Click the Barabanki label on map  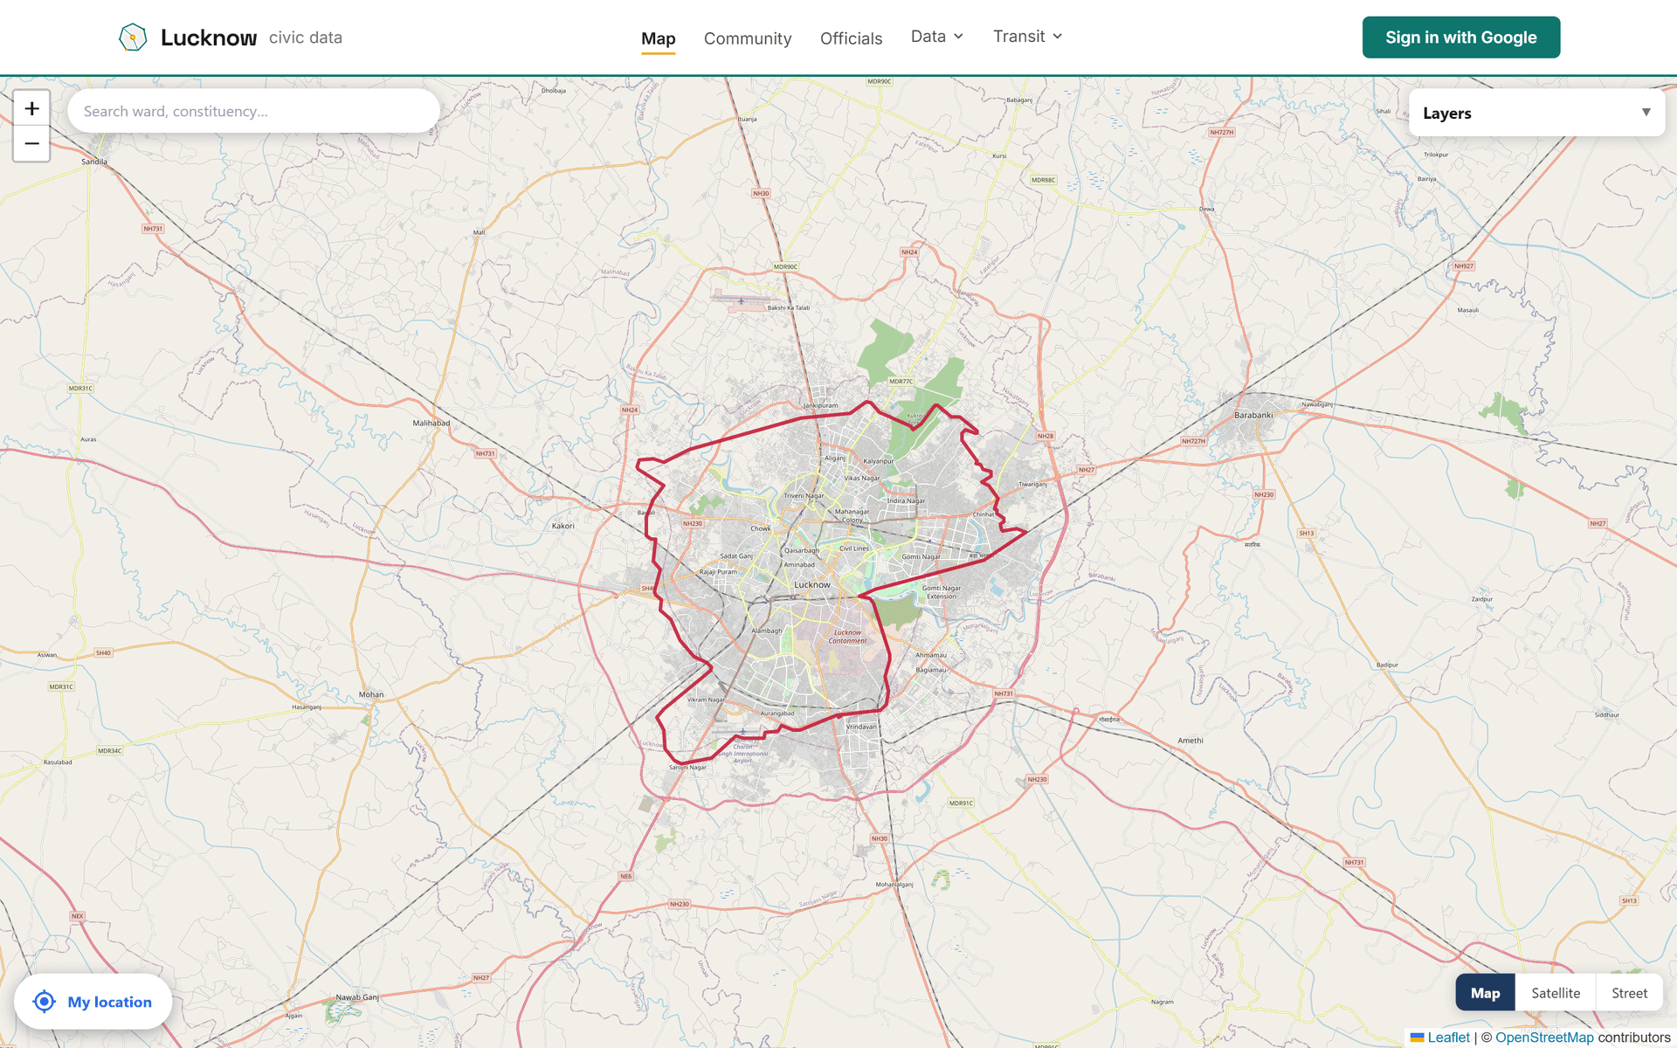coord(1253,415)
